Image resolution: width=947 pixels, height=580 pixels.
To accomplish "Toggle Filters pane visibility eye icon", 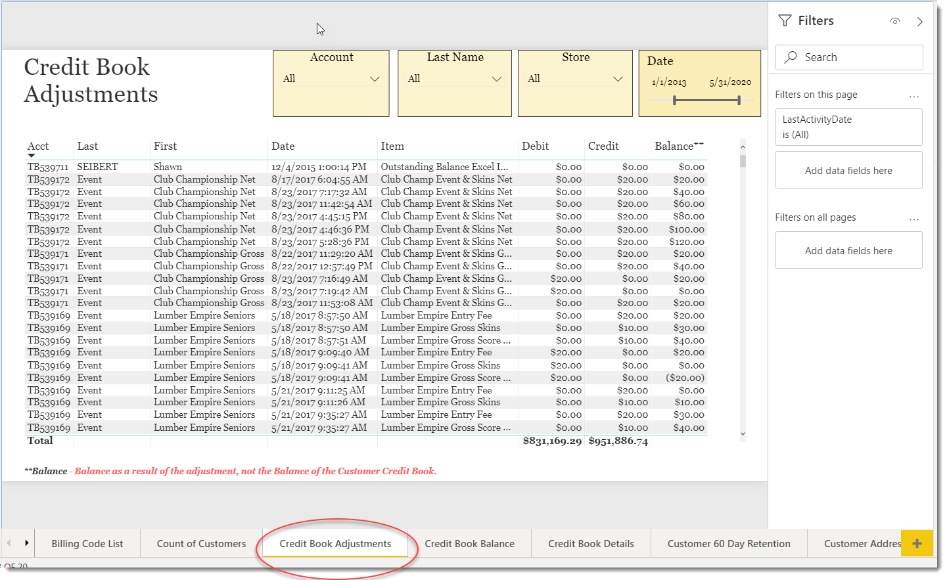I will (x=895, y=21).
